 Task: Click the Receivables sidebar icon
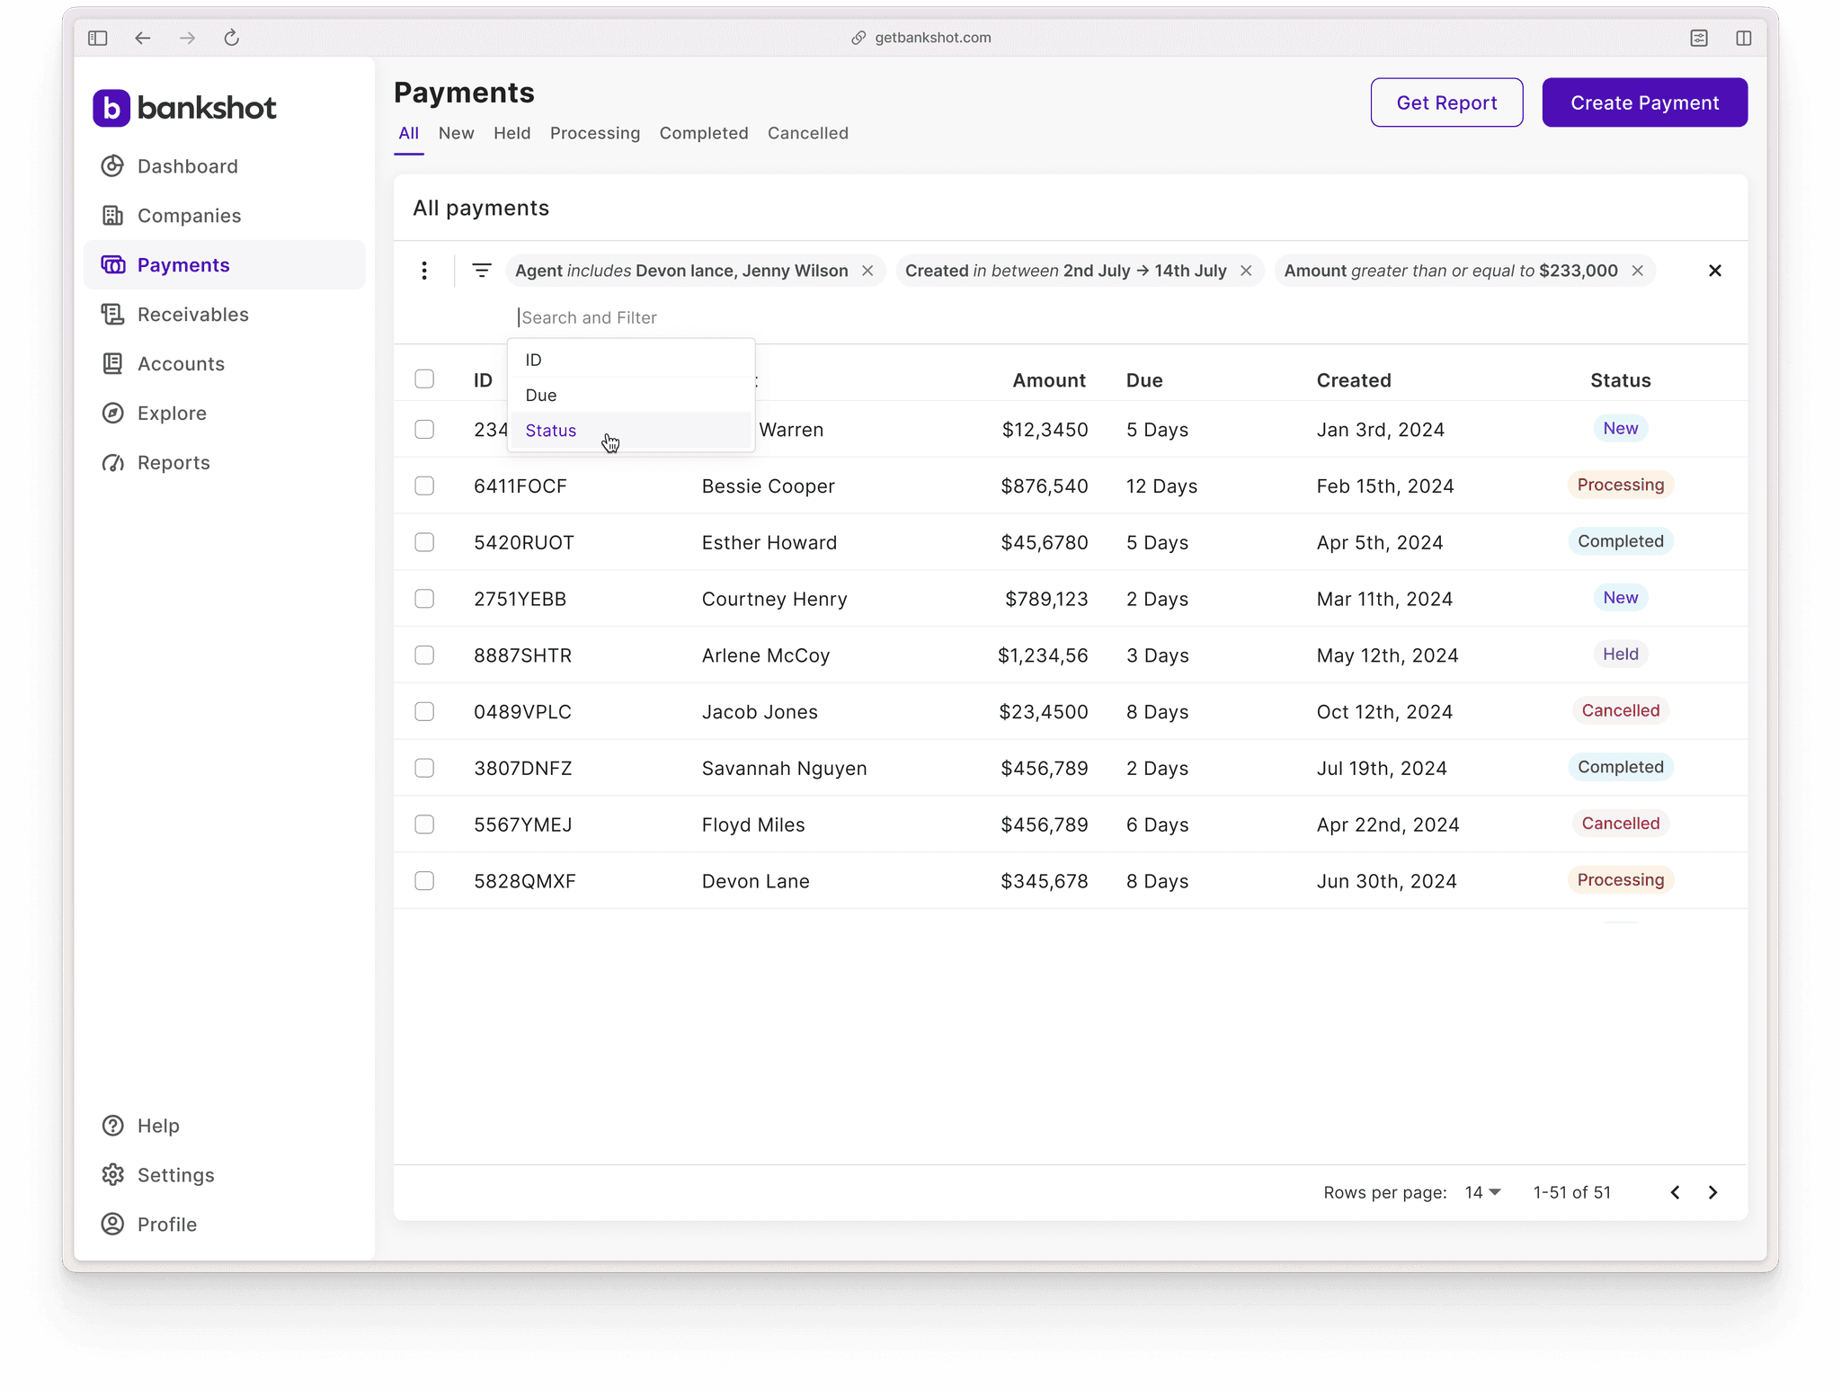coord(112,315)
